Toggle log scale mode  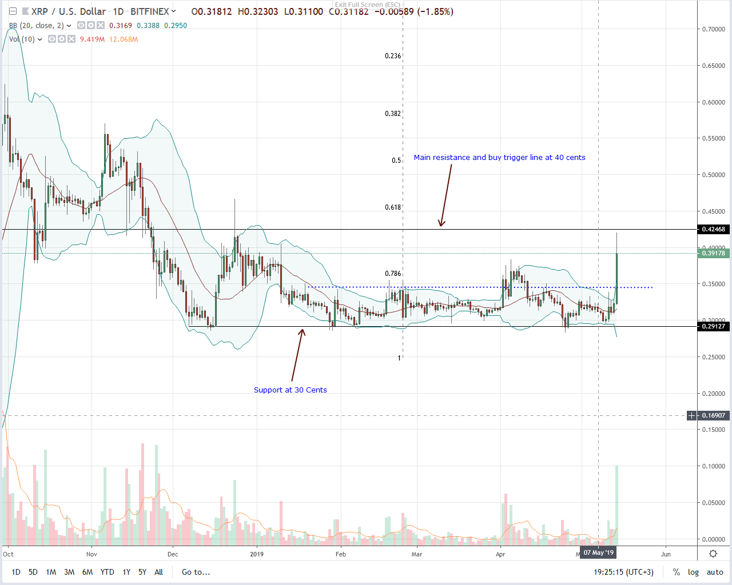pos(693,572)
